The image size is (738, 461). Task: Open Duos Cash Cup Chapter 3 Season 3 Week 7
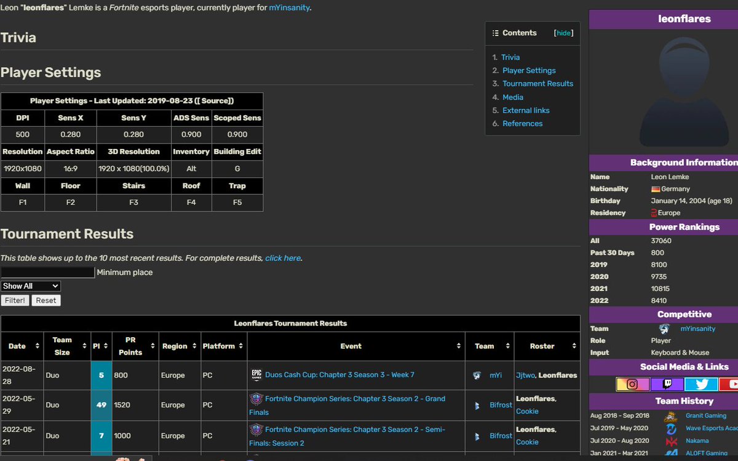339,375
